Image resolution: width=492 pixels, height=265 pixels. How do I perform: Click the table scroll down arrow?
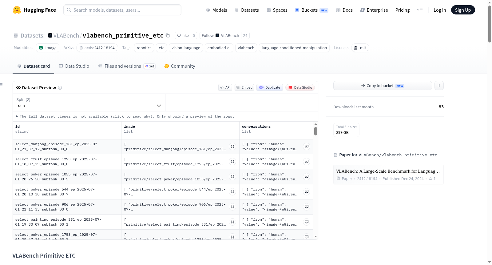tap(315, 237)
